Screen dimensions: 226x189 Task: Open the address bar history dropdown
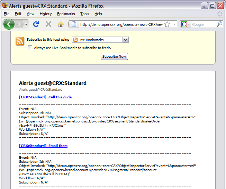[174, 24]
